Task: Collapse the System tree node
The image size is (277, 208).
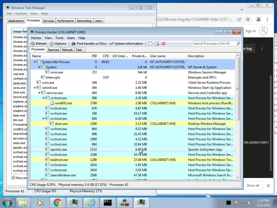Action: pyautogui.click(x=39, y=67)
